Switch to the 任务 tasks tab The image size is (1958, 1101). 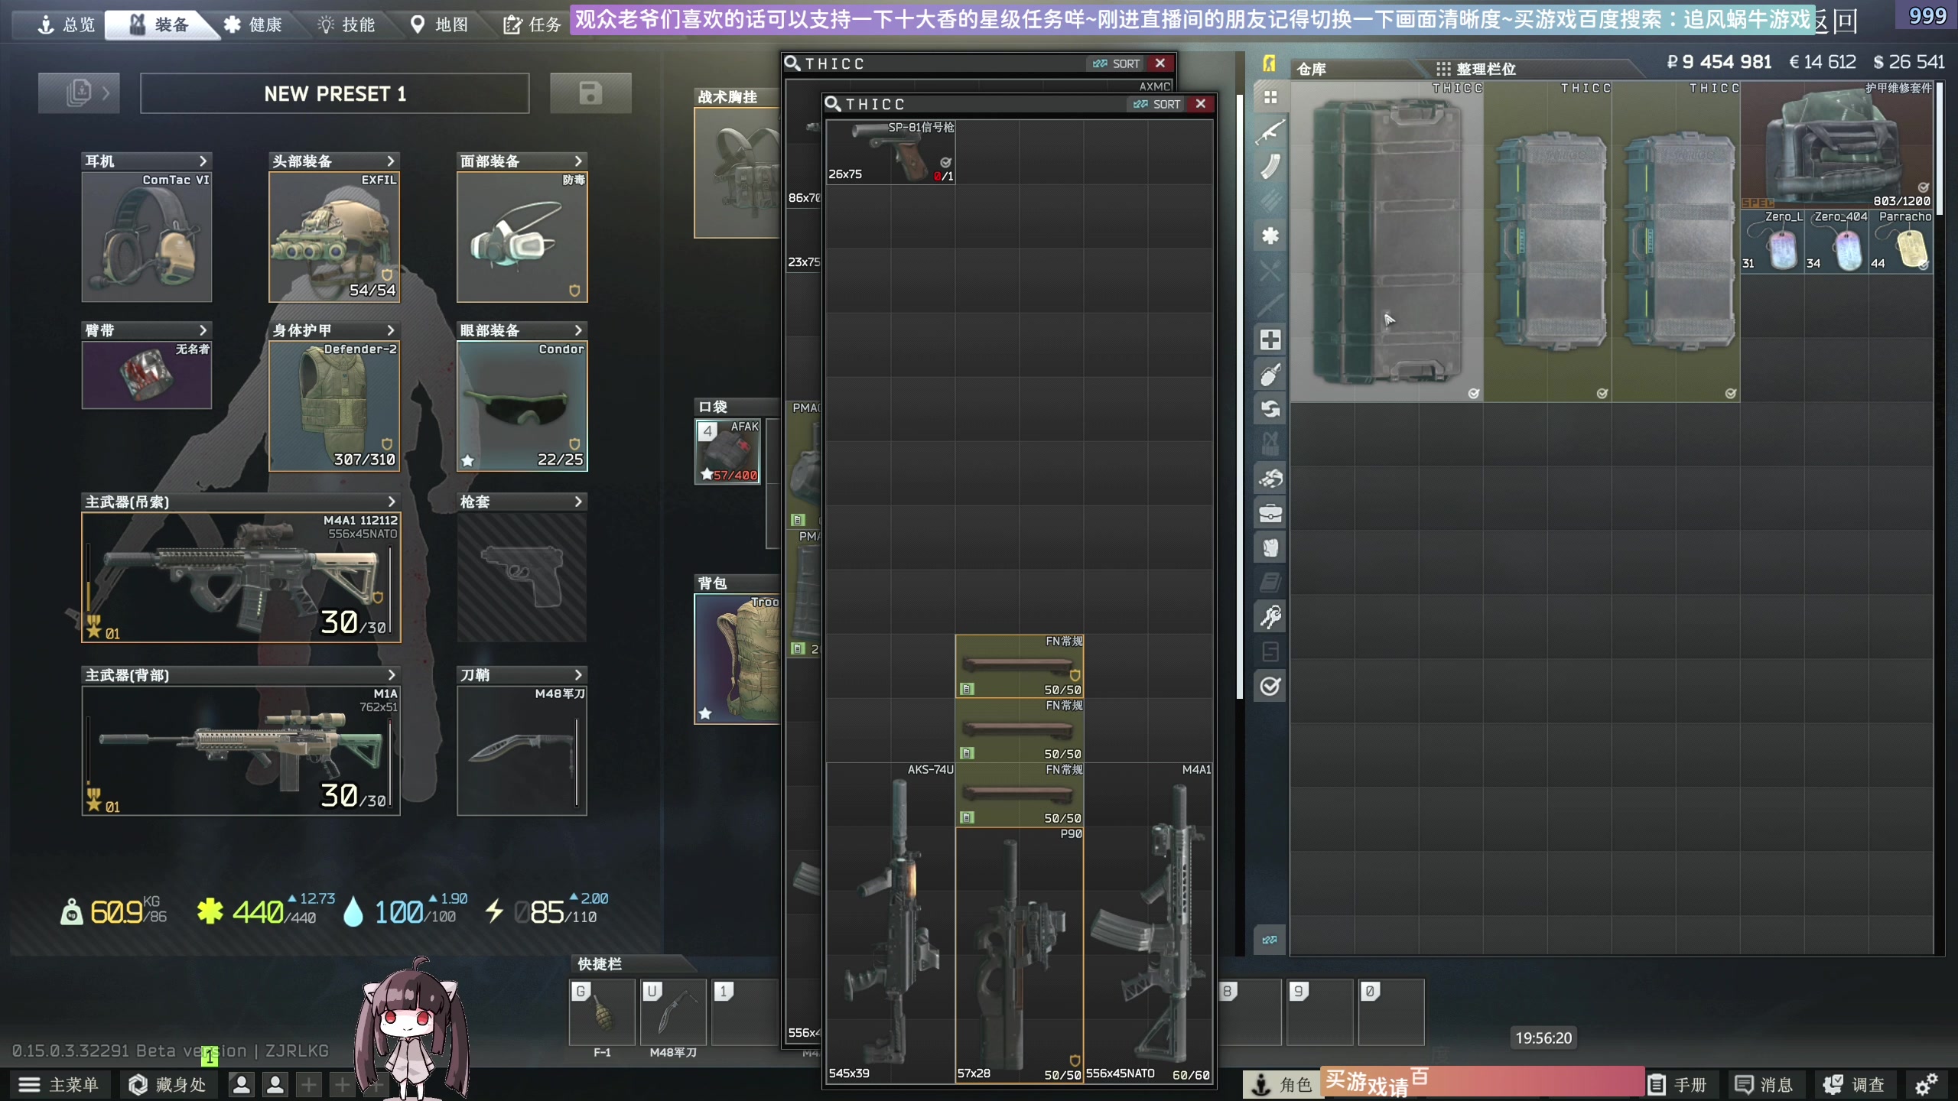coord(533,24)
